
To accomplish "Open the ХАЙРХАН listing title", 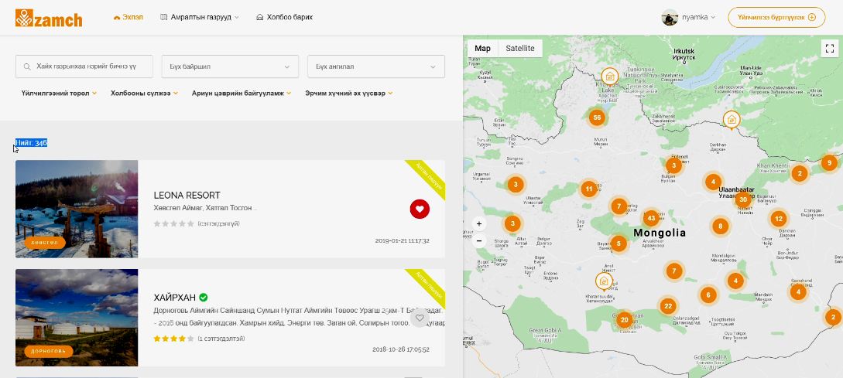I will click(x=175, y=298).
